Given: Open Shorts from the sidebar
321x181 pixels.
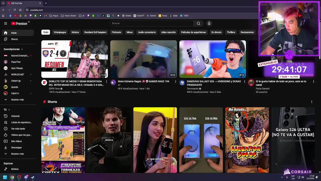Looking at the screenshot, I should coord(18,39).
